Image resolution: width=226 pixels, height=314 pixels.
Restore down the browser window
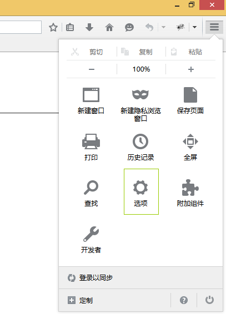click(192, 4)
